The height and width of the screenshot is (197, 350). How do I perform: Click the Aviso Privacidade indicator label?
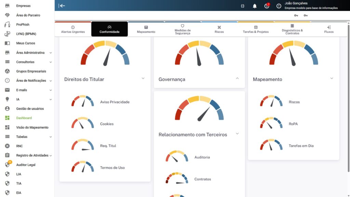click(x=115, y=102)
